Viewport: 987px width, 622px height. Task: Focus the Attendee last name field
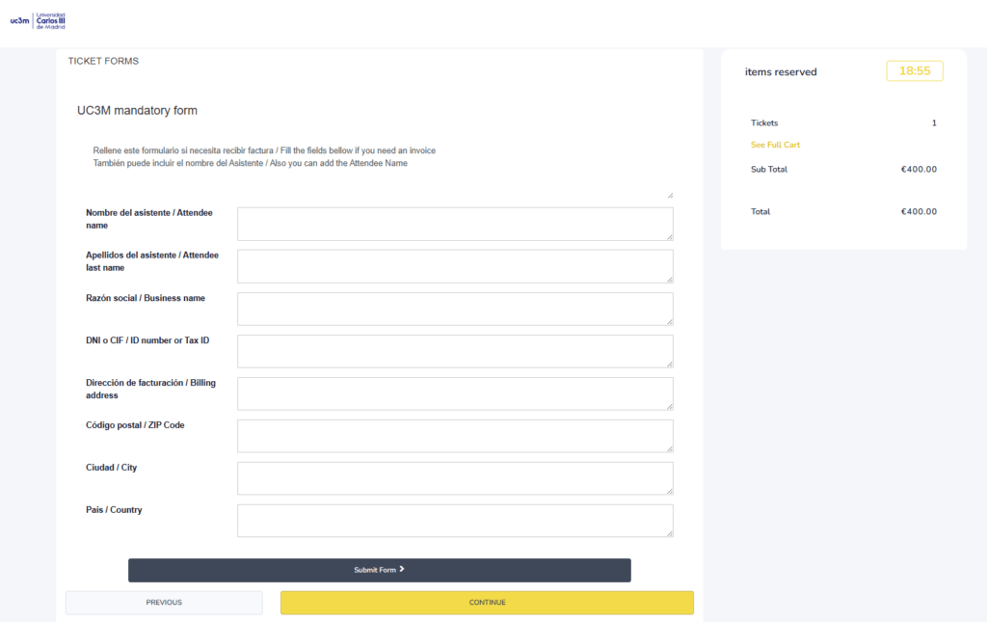[x=454, y=266]
